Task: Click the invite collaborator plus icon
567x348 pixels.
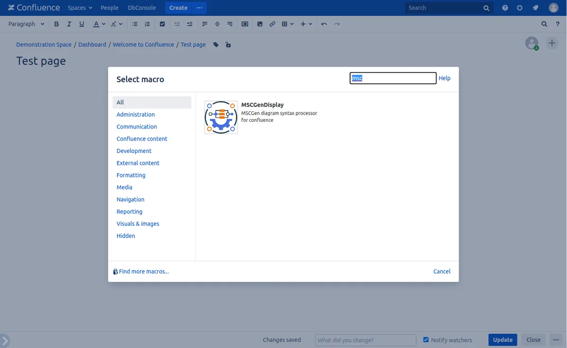Action: (552, 43)
